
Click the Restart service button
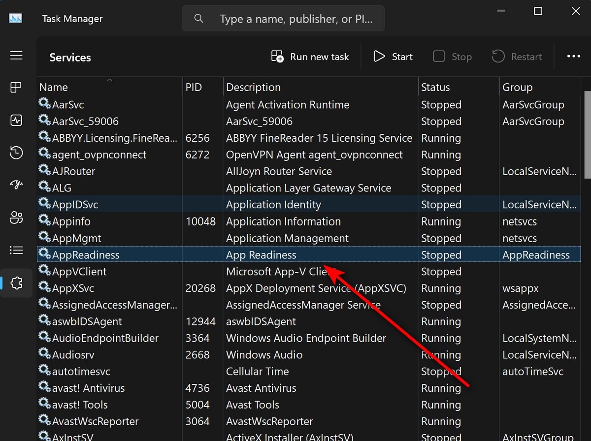(x=517, y=57)
